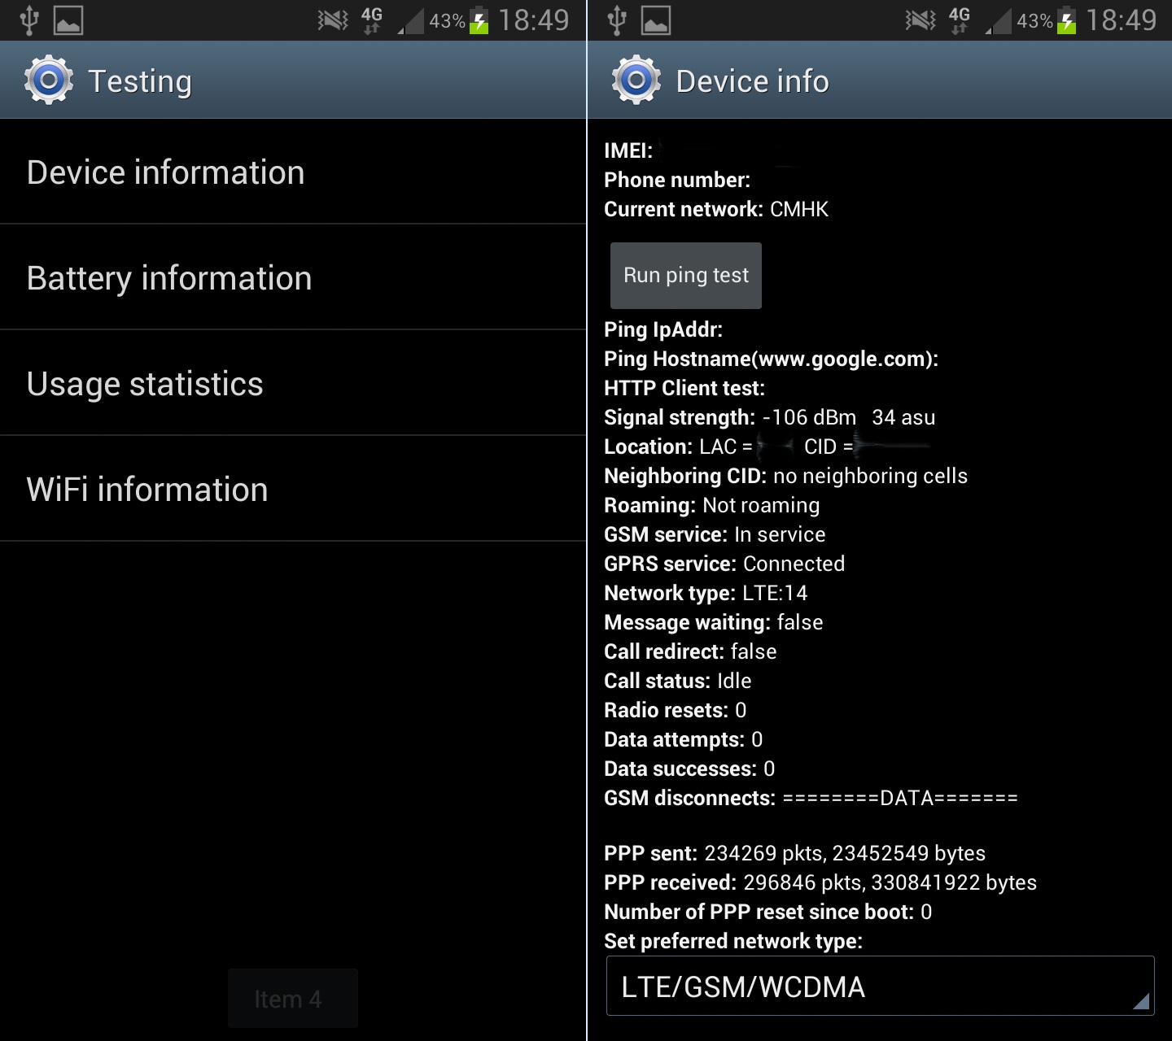1172x1041 pixels.
Task: Run the ping test
Action: (x=686, y=276)
